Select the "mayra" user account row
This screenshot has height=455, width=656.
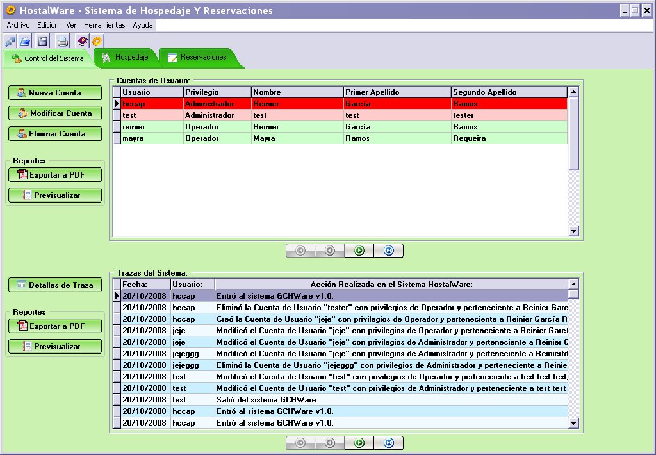tap(340, 138)
